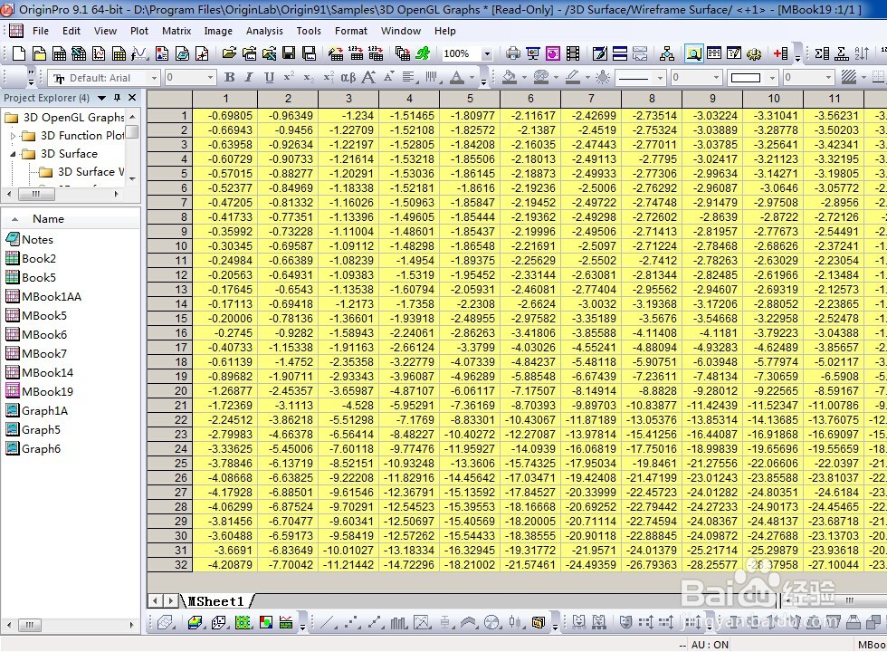Click the New Excel workbook icon
Image resolution: width=887 pixels, height=652 pixels.
pyautogui.click(x=79, y=53)
